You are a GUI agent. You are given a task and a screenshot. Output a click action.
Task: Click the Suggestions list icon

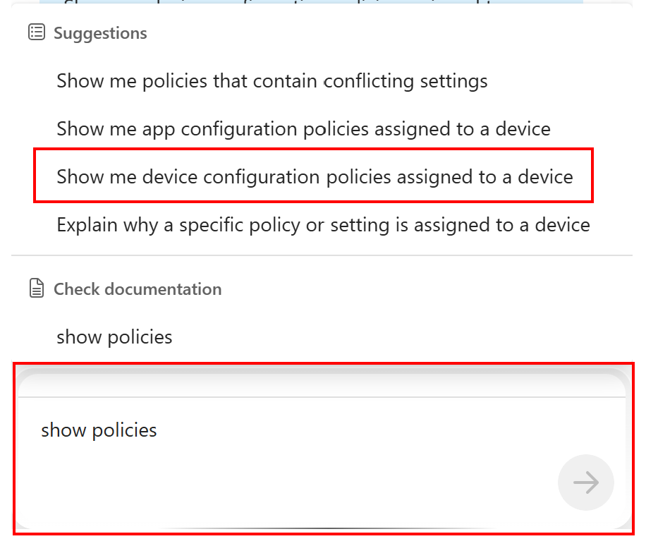tap(36, 33)
